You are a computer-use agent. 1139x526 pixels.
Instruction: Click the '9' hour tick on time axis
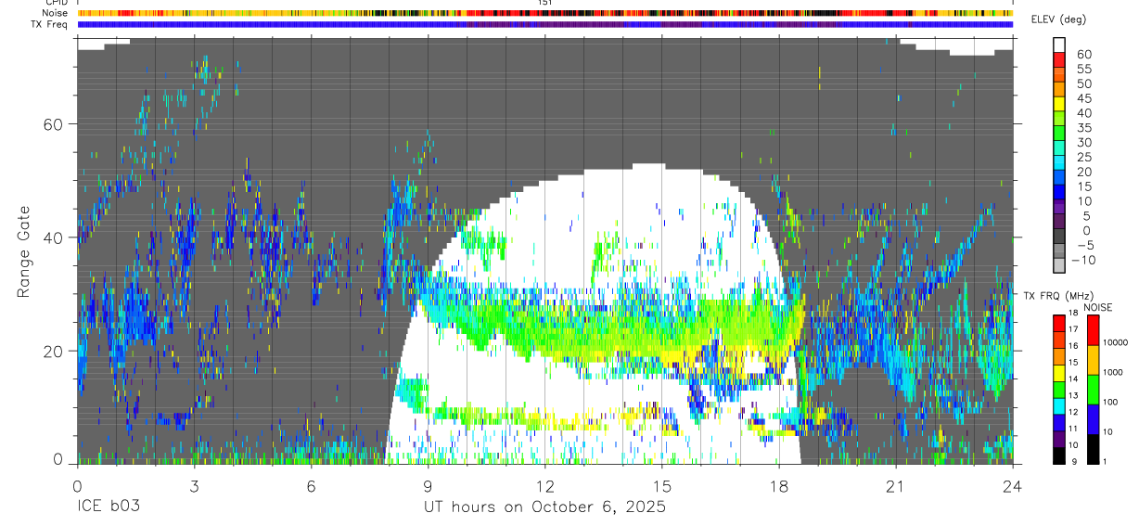click(429, 485)
